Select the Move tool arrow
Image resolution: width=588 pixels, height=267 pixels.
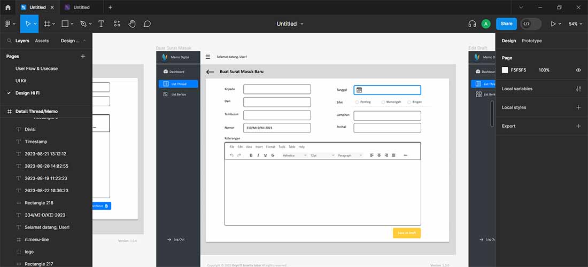click(28, 23)
